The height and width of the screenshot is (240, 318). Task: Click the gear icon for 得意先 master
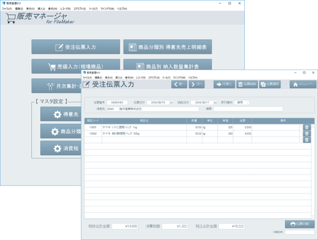tap(58, 115)
